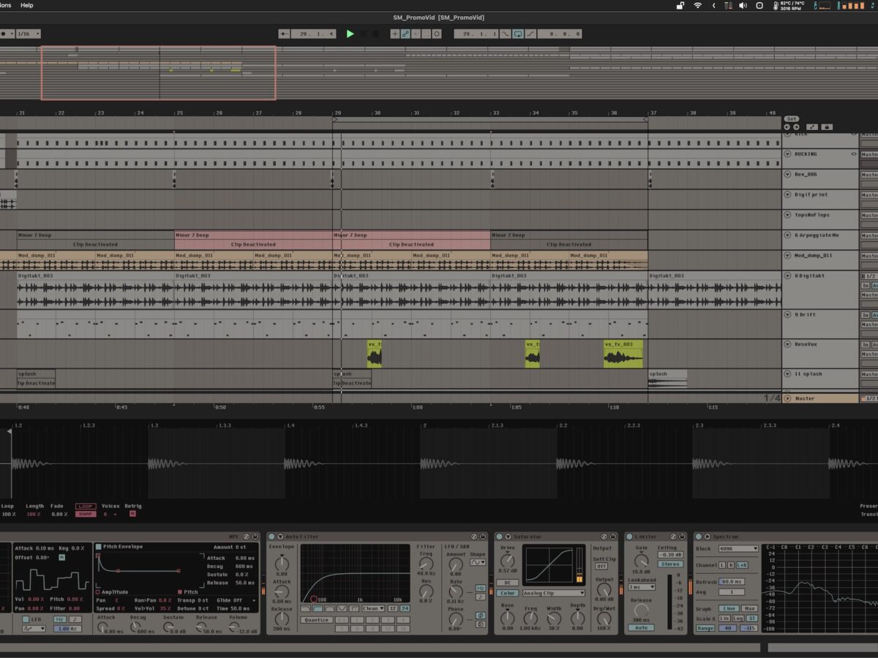Click the Wi-Fi icon in menu bar
This screenshot has width=878, height=658.
point(697,6)
